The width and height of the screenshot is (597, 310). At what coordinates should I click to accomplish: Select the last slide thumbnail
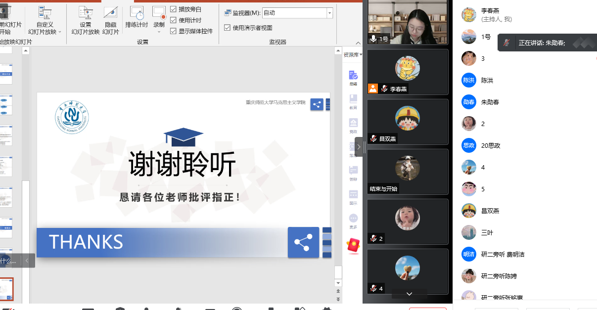pos(7,289)
